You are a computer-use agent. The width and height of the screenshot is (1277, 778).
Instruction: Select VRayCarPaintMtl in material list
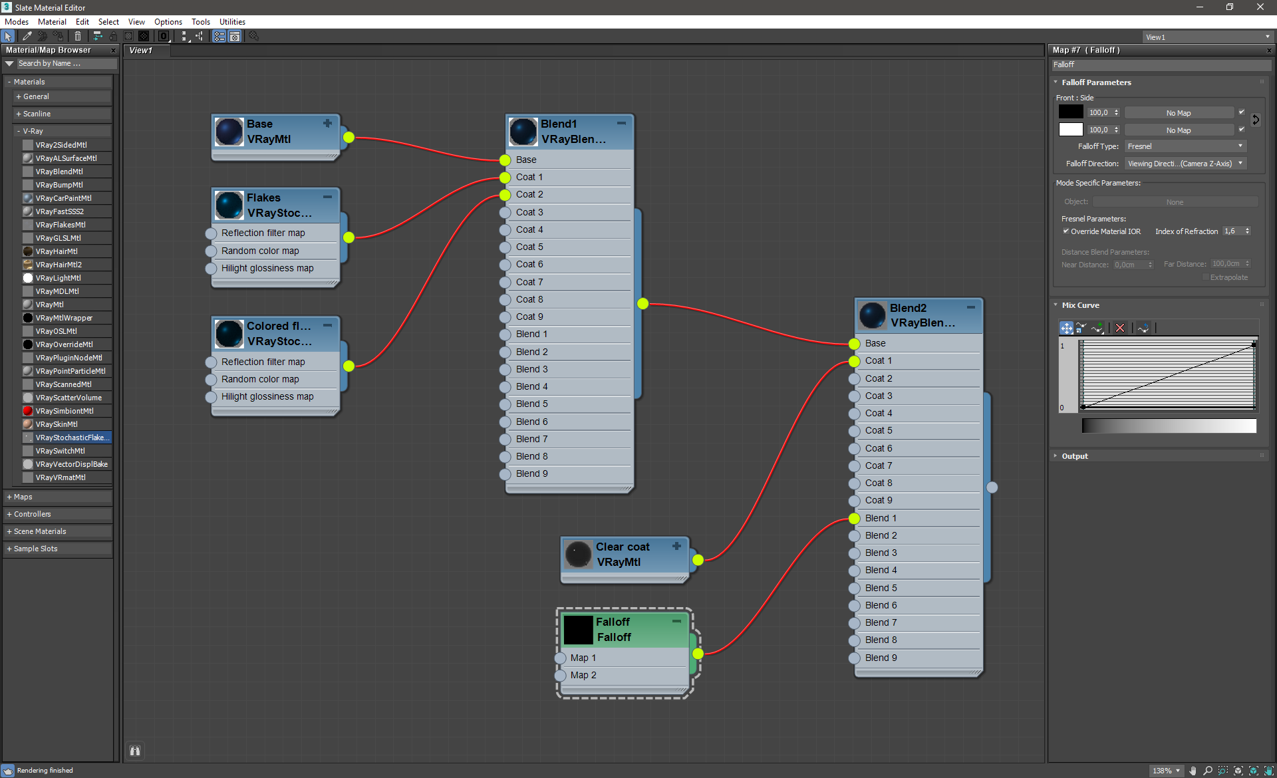(x=63, y=198)
